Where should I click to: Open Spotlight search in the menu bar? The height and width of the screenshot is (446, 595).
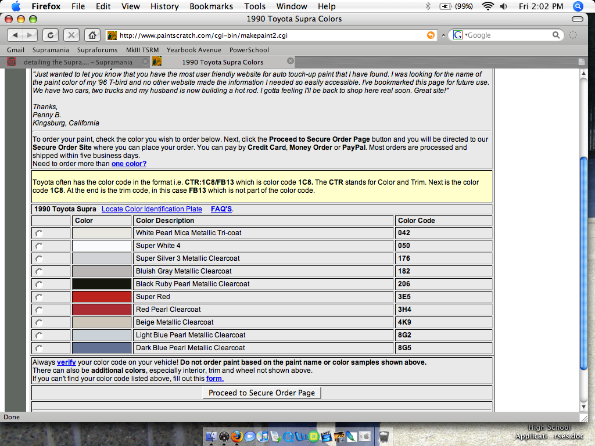click(578, 6)
